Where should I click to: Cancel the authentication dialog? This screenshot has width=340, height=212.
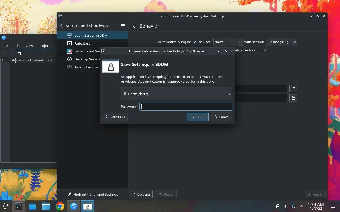pyautogui.click(x=222, y=117)
